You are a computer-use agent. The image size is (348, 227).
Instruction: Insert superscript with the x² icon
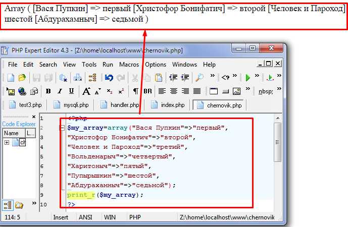(121, 91)
